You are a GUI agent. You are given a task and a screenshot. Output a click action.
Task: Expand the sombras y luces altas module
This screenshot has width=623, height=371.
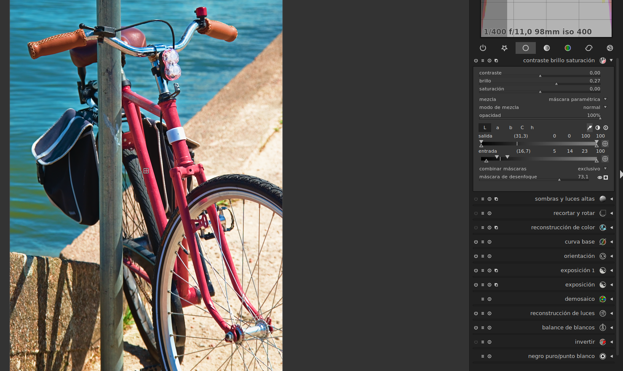[611, 199]
